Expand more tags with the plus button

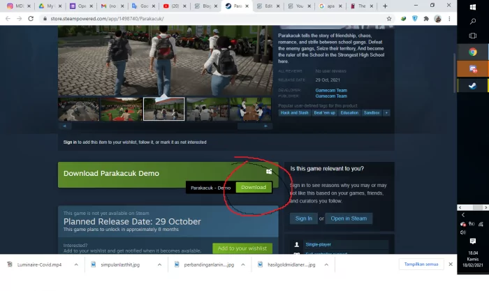(x=386, y=113)
